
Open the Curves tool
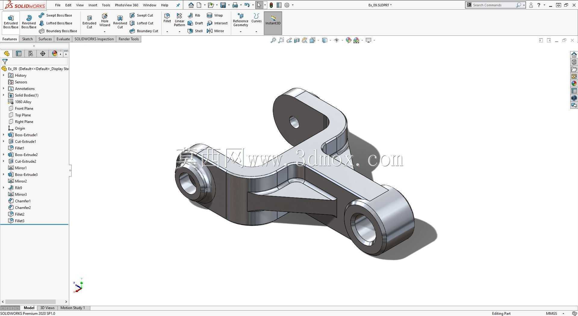(256, 18)
